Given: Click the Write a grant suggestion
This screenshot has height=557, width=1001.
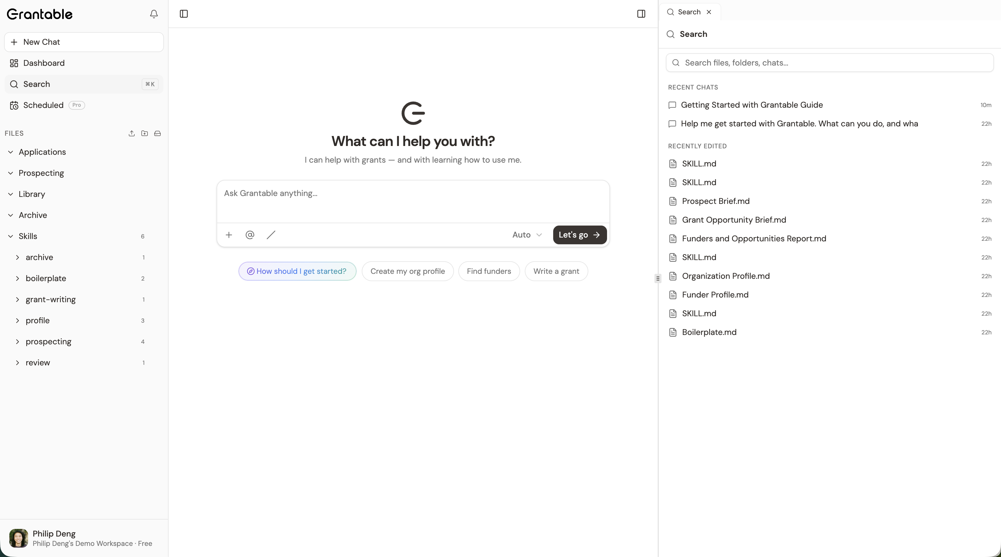Looking at the screenshot, I should pyautogui.click(x=556, y=271).
